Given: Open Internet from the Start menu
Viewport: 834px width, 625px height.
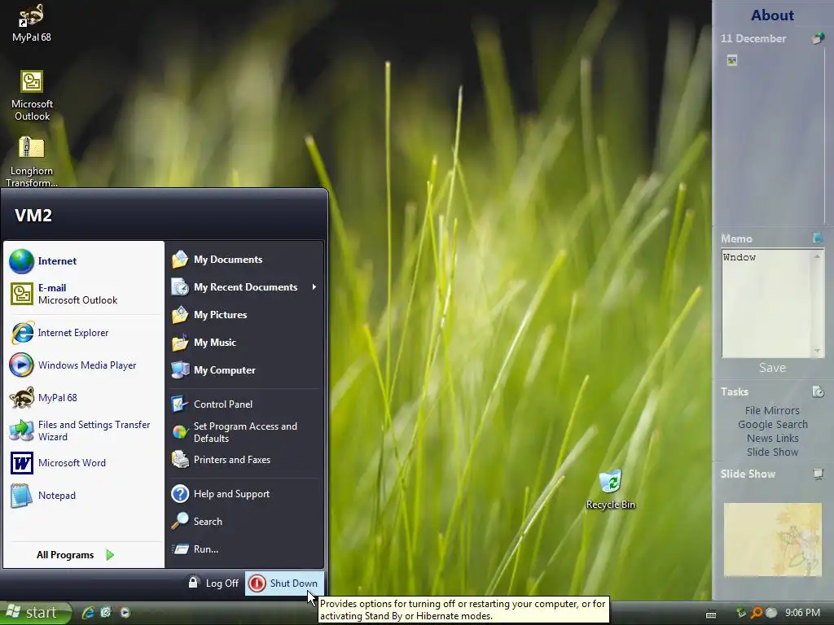Looking at the screenshot, I should (84, 261).
